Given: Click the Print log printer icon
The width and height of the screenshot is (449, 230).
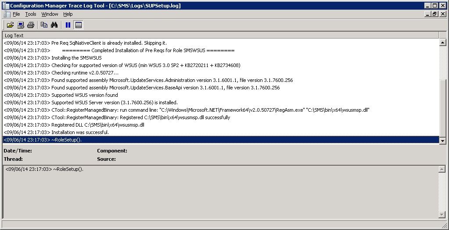Looking at the screenshot, I should pyautogui.click(x=30, y=25).
